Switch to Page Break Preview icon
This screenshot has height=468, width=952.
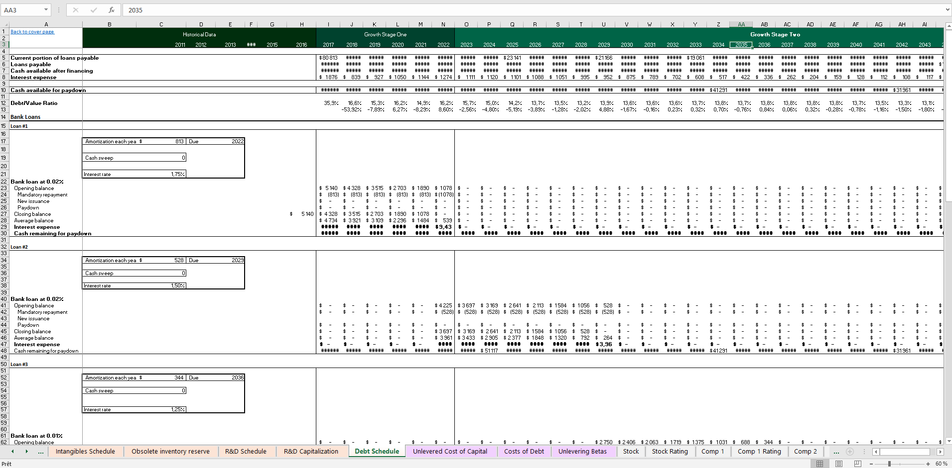click(857, 464)
